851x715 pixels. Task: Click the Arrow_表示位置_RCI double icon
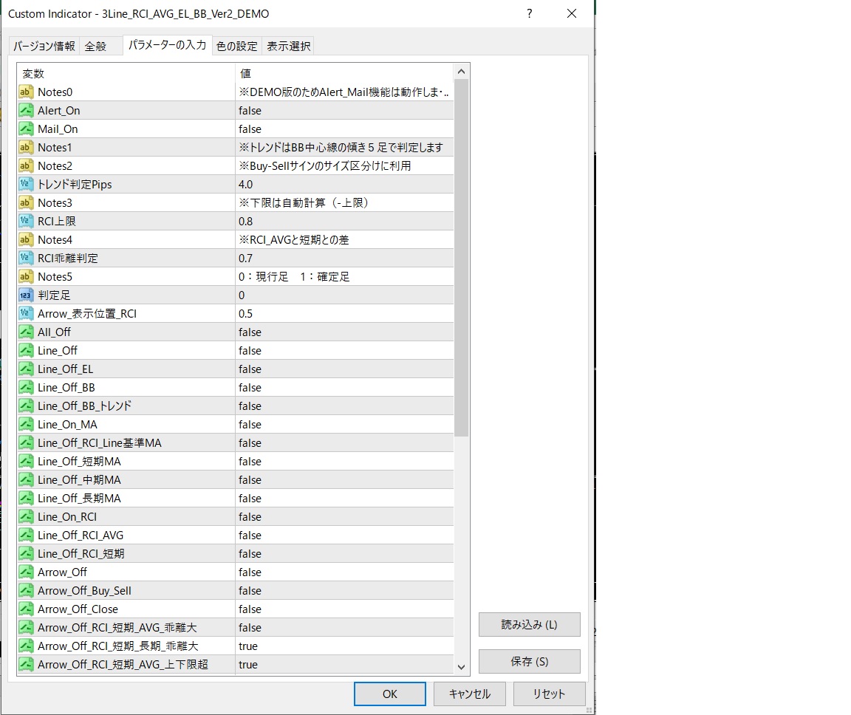tap(26, 313)
